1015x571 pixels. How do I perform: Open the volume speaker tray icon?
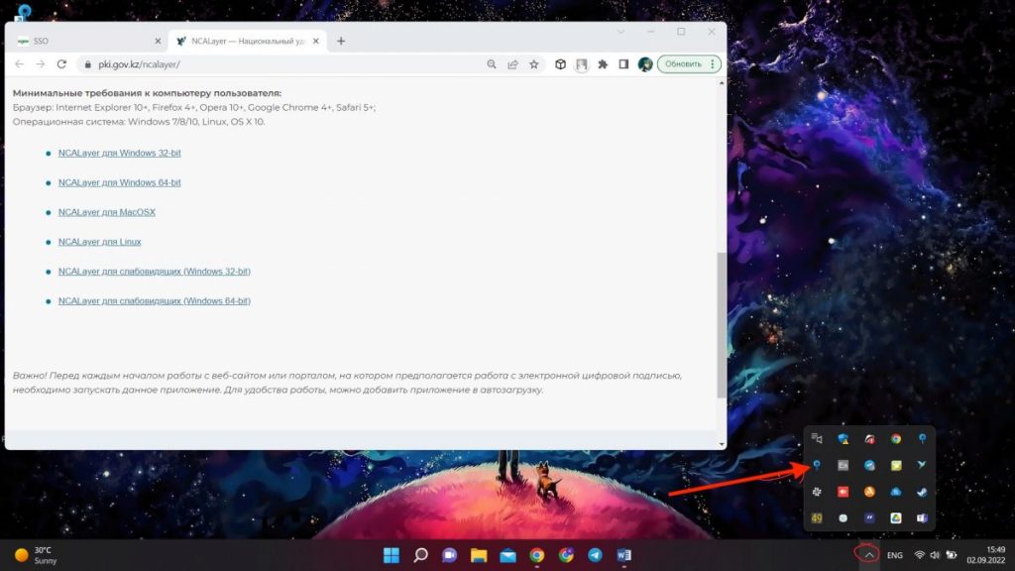(935, 555)
